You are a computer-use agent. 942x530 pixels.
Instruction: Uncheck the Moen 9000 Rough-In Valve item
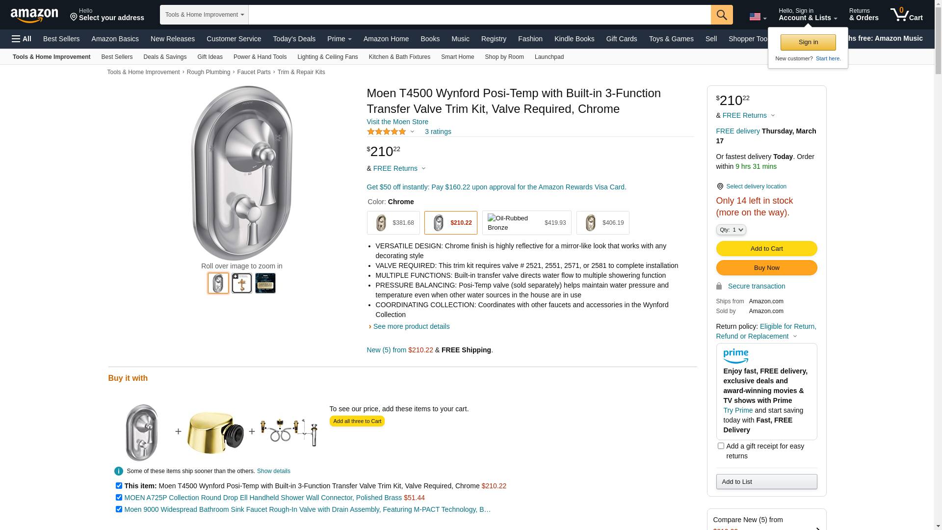coord(119,509)
